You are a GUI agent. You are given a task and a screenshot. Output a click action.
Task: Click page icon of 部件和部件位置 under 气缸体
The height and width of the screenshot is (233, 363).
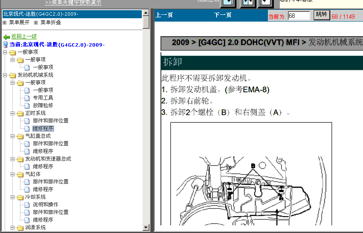point(27,182)
